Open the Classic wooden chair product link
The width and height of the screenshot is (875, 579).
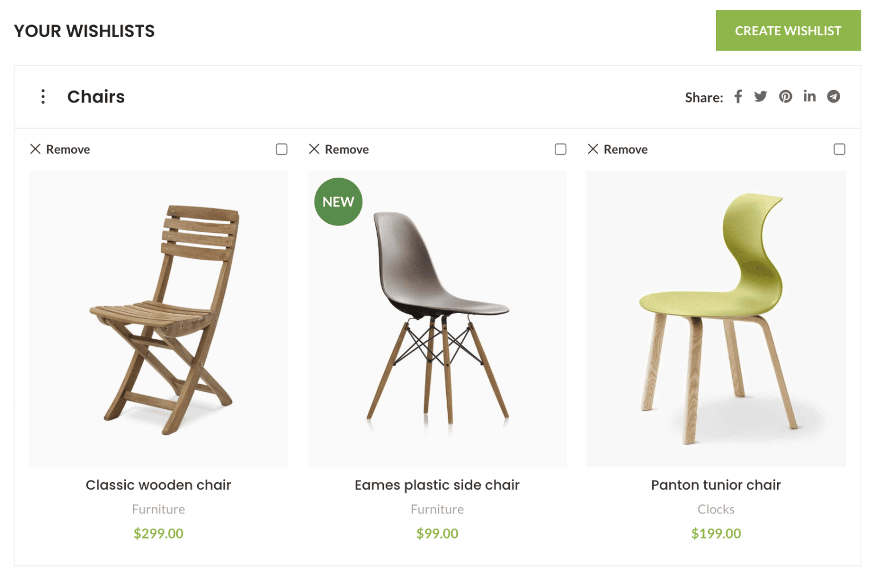pyautogui.click(x=158, y=485)
